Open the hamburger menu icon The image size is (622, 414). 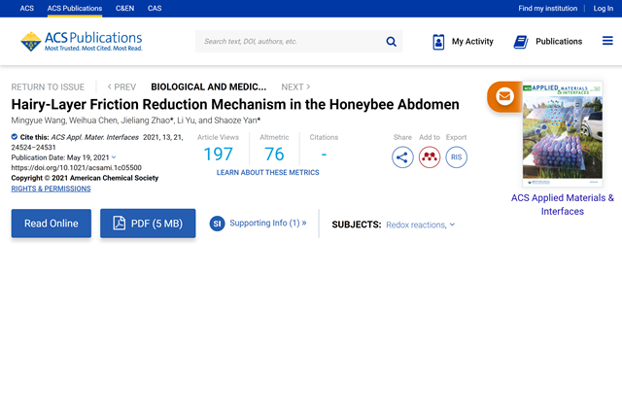click(607, 42)
